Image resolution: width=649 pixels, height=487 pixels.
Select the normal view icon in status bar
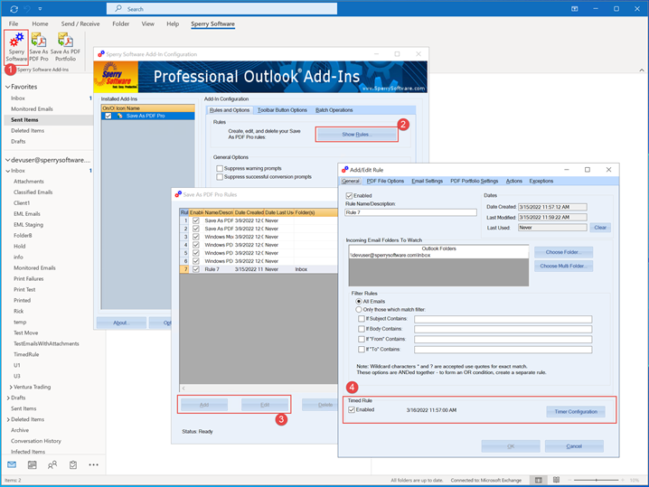point(538,480)
